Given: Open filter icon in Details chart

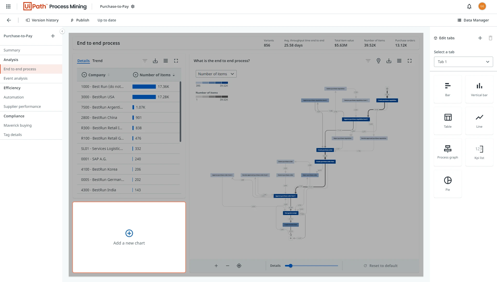Looking at the screenshot, I should click(145, 61).
